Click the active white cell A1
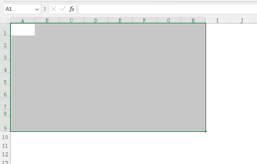 23,30
